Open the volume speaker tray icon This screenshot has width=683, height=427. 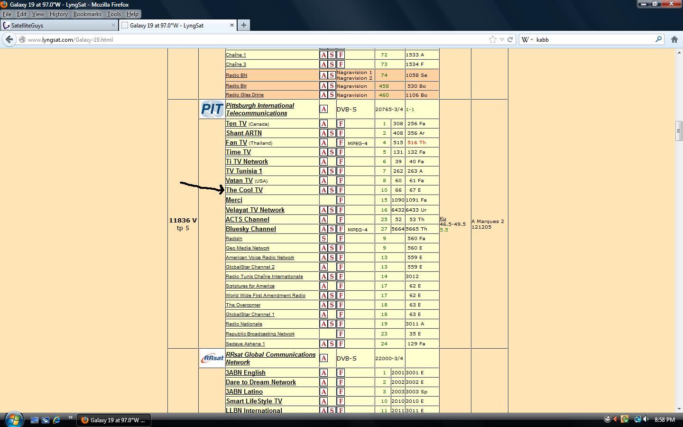[646, 419]
